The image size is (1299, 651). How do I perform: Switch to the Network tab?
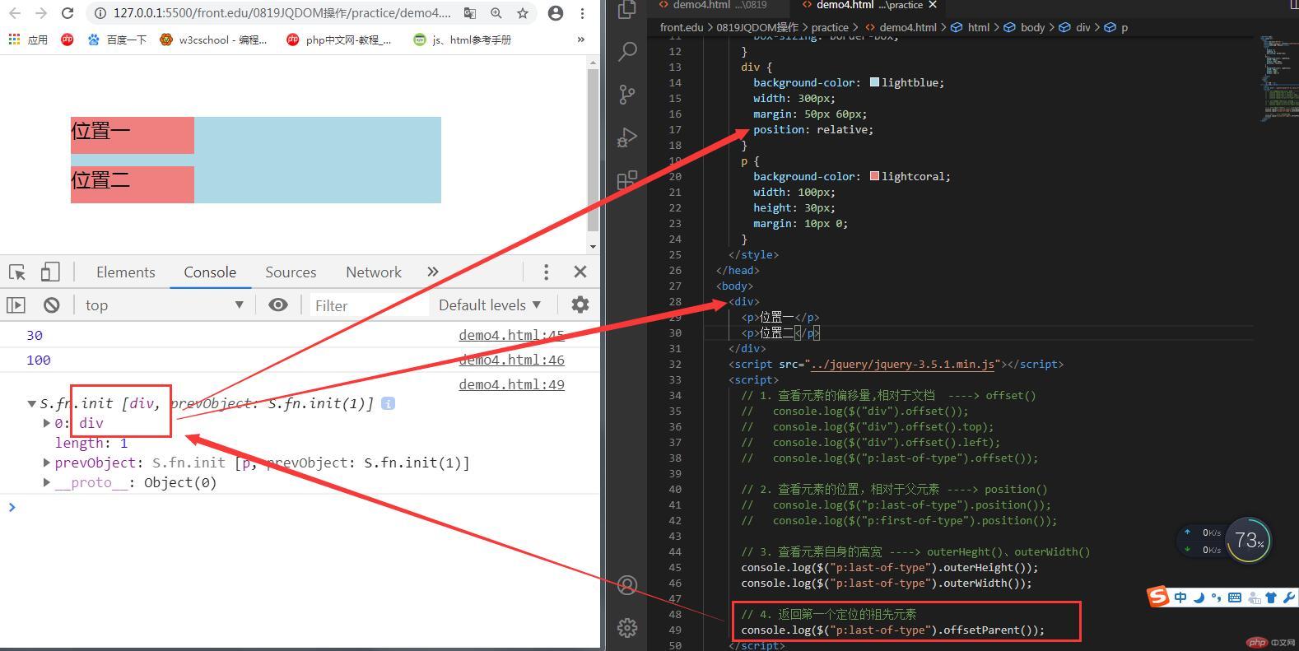click(374, 272)
